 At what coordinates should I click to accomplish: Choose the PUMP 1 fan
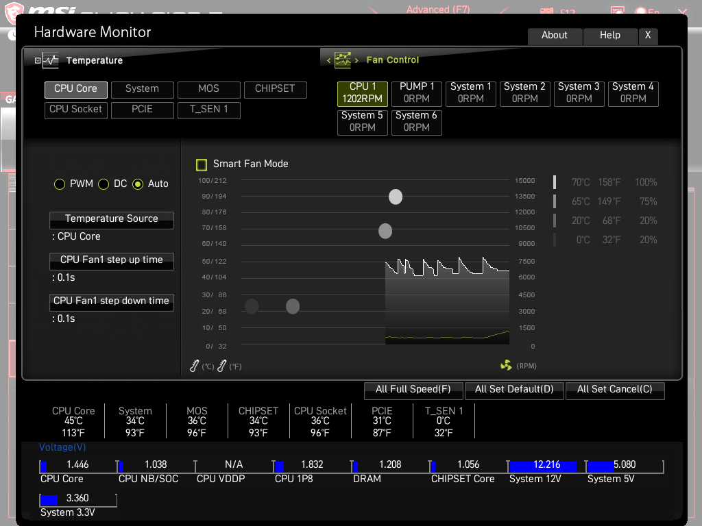416,93
